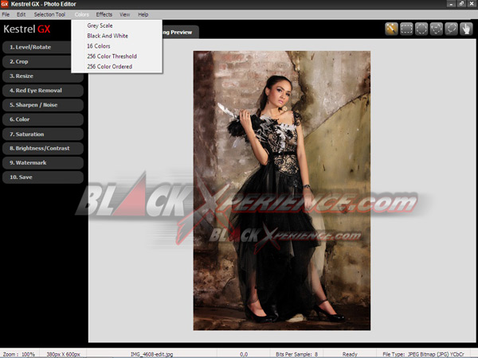The height and width of the screenshot is (358, 478).
Task: Open step 10 Save
Action: 43,177
